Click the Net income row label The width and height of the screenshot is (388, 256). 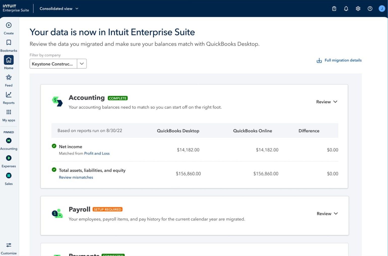[x=70, y=146]
